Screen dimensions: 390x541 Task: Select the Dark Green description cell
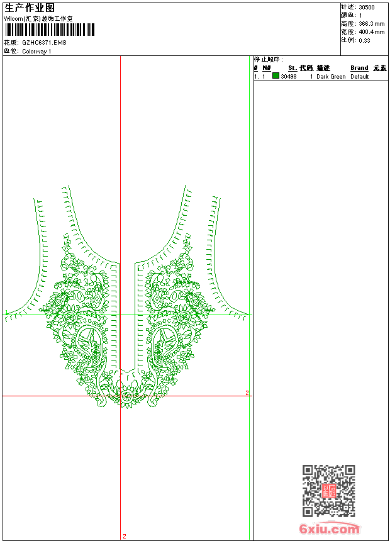331,77
